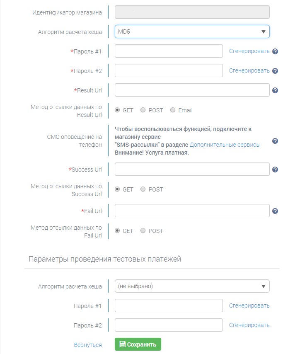300x354 pixels.
Task: Open Дополнительные сервисы link
Action: coord(225,145)
